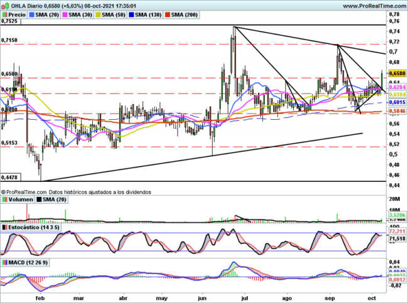Click the 0,78 price axis tick

pos(394,14)
